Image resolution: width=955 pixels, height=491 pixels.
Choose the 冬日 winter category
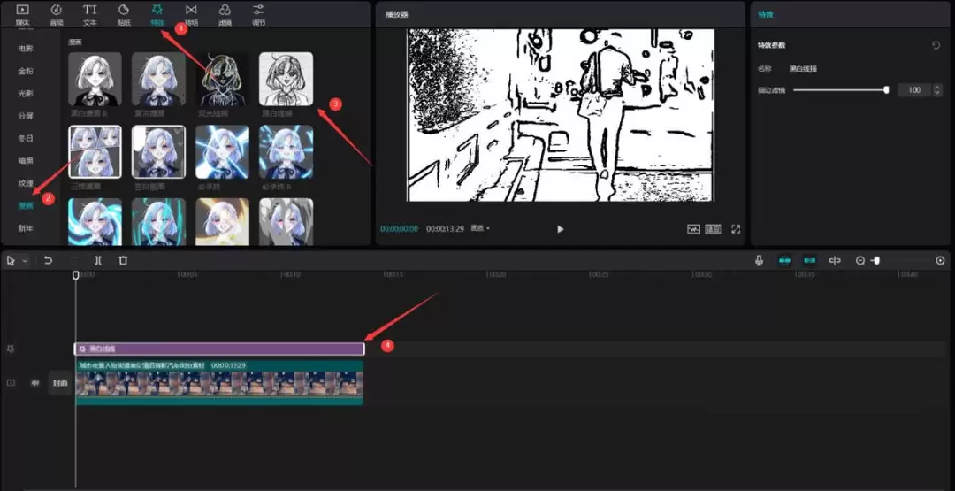coord(26,138)
